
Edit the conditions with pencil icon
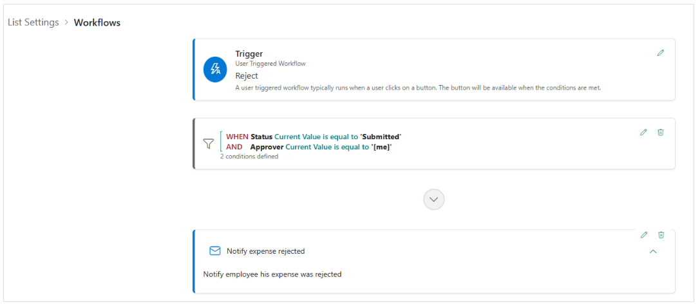tap(643, 132)
